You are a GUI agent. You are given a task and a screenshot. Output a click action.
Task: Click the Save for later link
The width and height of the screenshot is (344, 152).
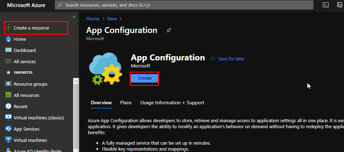(231, 59)
